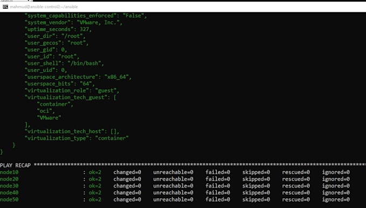Image resolution: width=366 pixels, height=208 pixels.
Task: Select the "uptime_seconds": 327 line
Action: (x=58, y=30)
